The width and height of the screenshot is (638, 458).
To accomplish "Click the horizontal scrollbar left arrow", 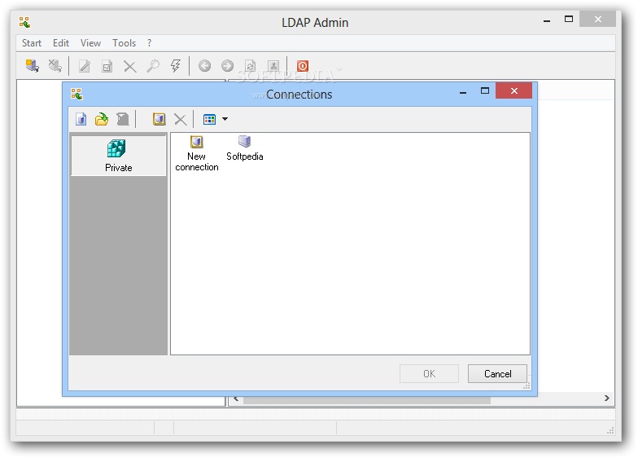I will 236,399.
